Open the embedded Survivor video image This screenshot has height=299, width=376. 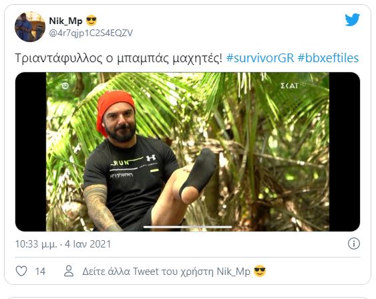tap(188, 152)
